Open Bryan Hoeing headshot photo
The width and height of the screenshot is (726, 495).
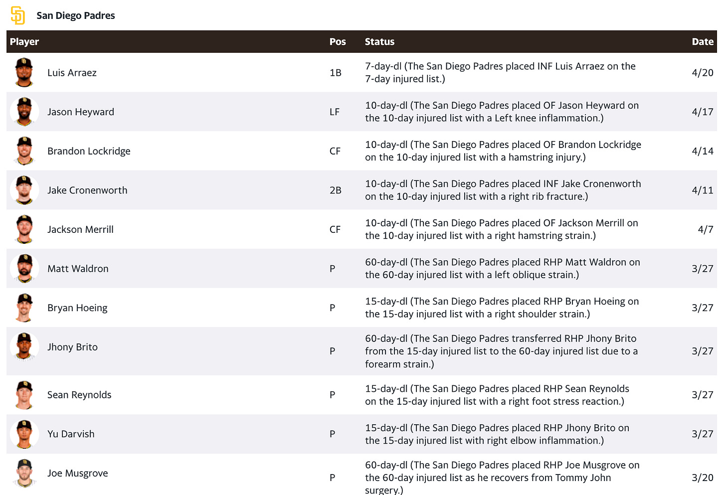click(24, 308)
